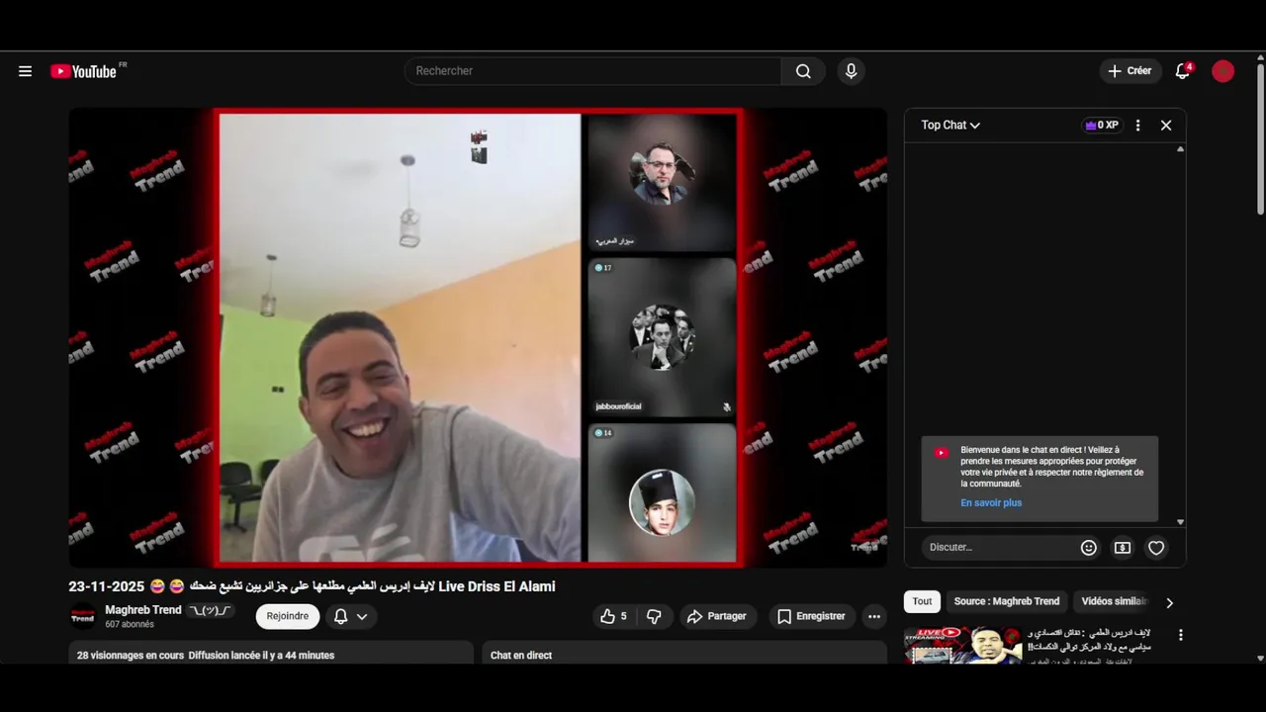Show next filter chips with arrow
Screen dimensions: 1266x712
coord(1170,602)
